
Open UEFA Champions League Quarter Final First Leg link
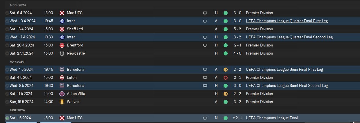(287, 21)
